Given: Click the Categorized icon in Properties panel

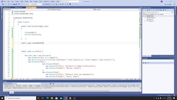Looking at the screenshot, I should click(x=144, y=63).
